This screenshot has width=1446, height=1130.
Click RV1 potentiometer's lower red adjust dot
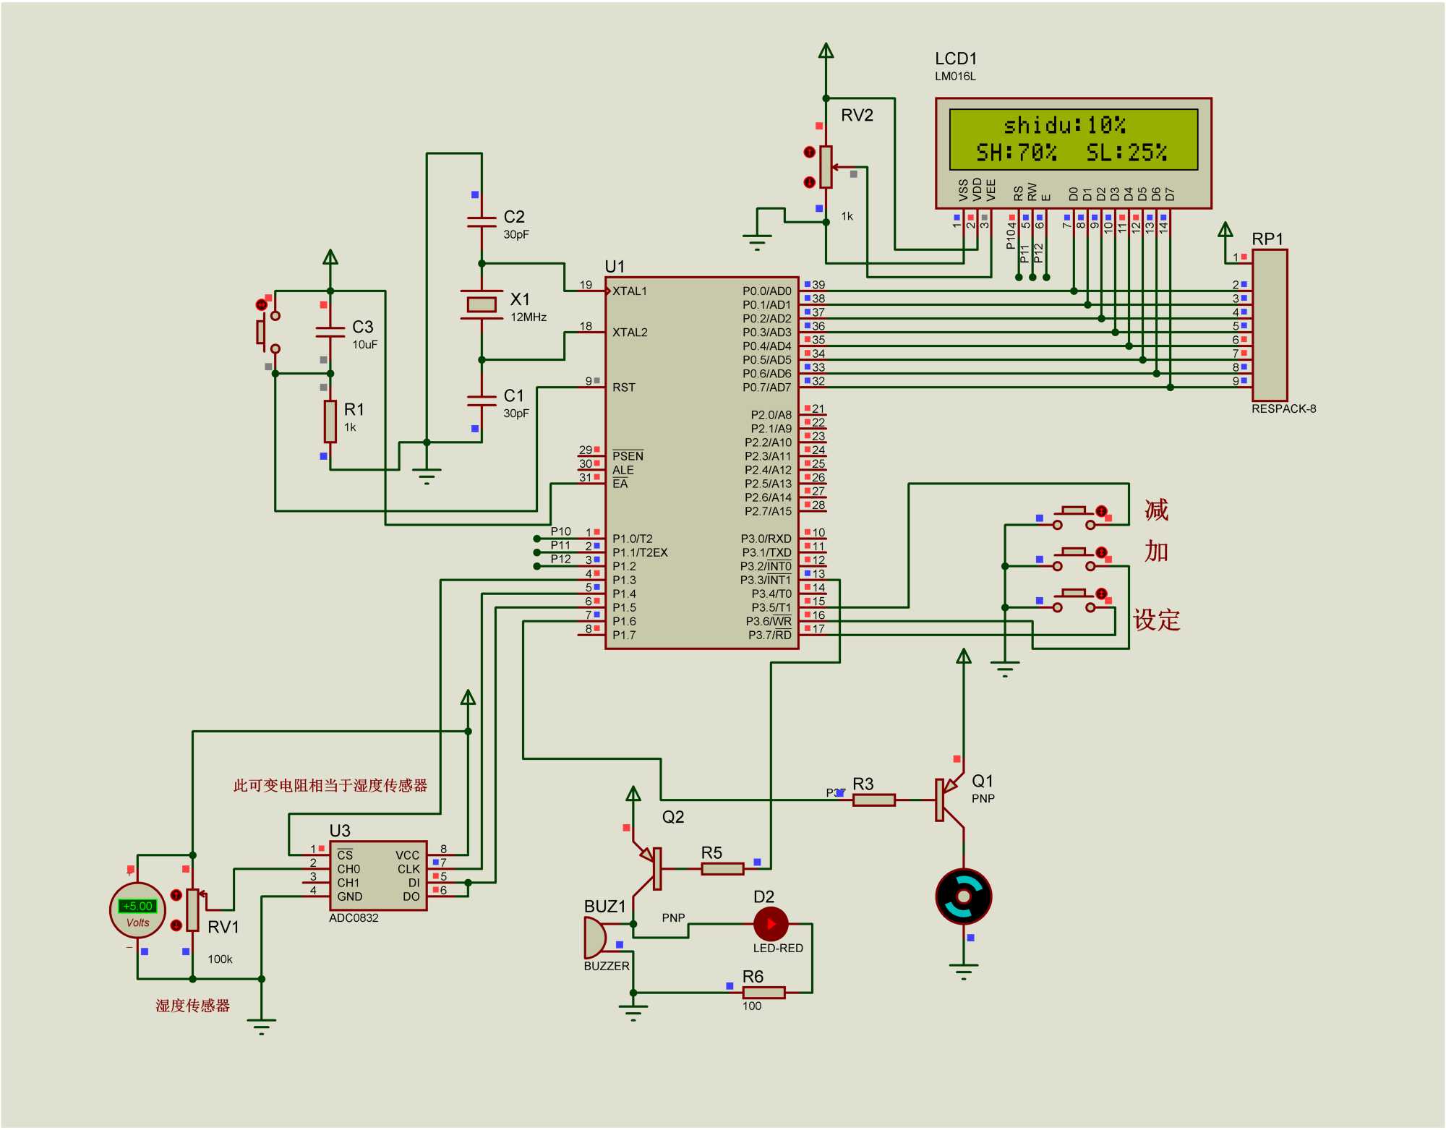176,925
